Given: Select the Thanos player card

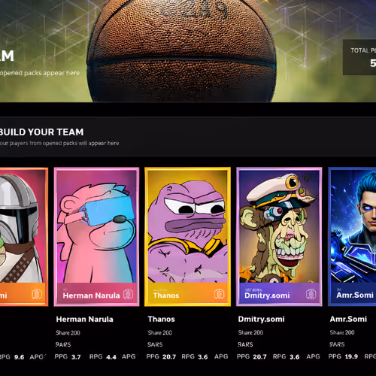Looking at the screenshot, I should (x=188, y=237).
